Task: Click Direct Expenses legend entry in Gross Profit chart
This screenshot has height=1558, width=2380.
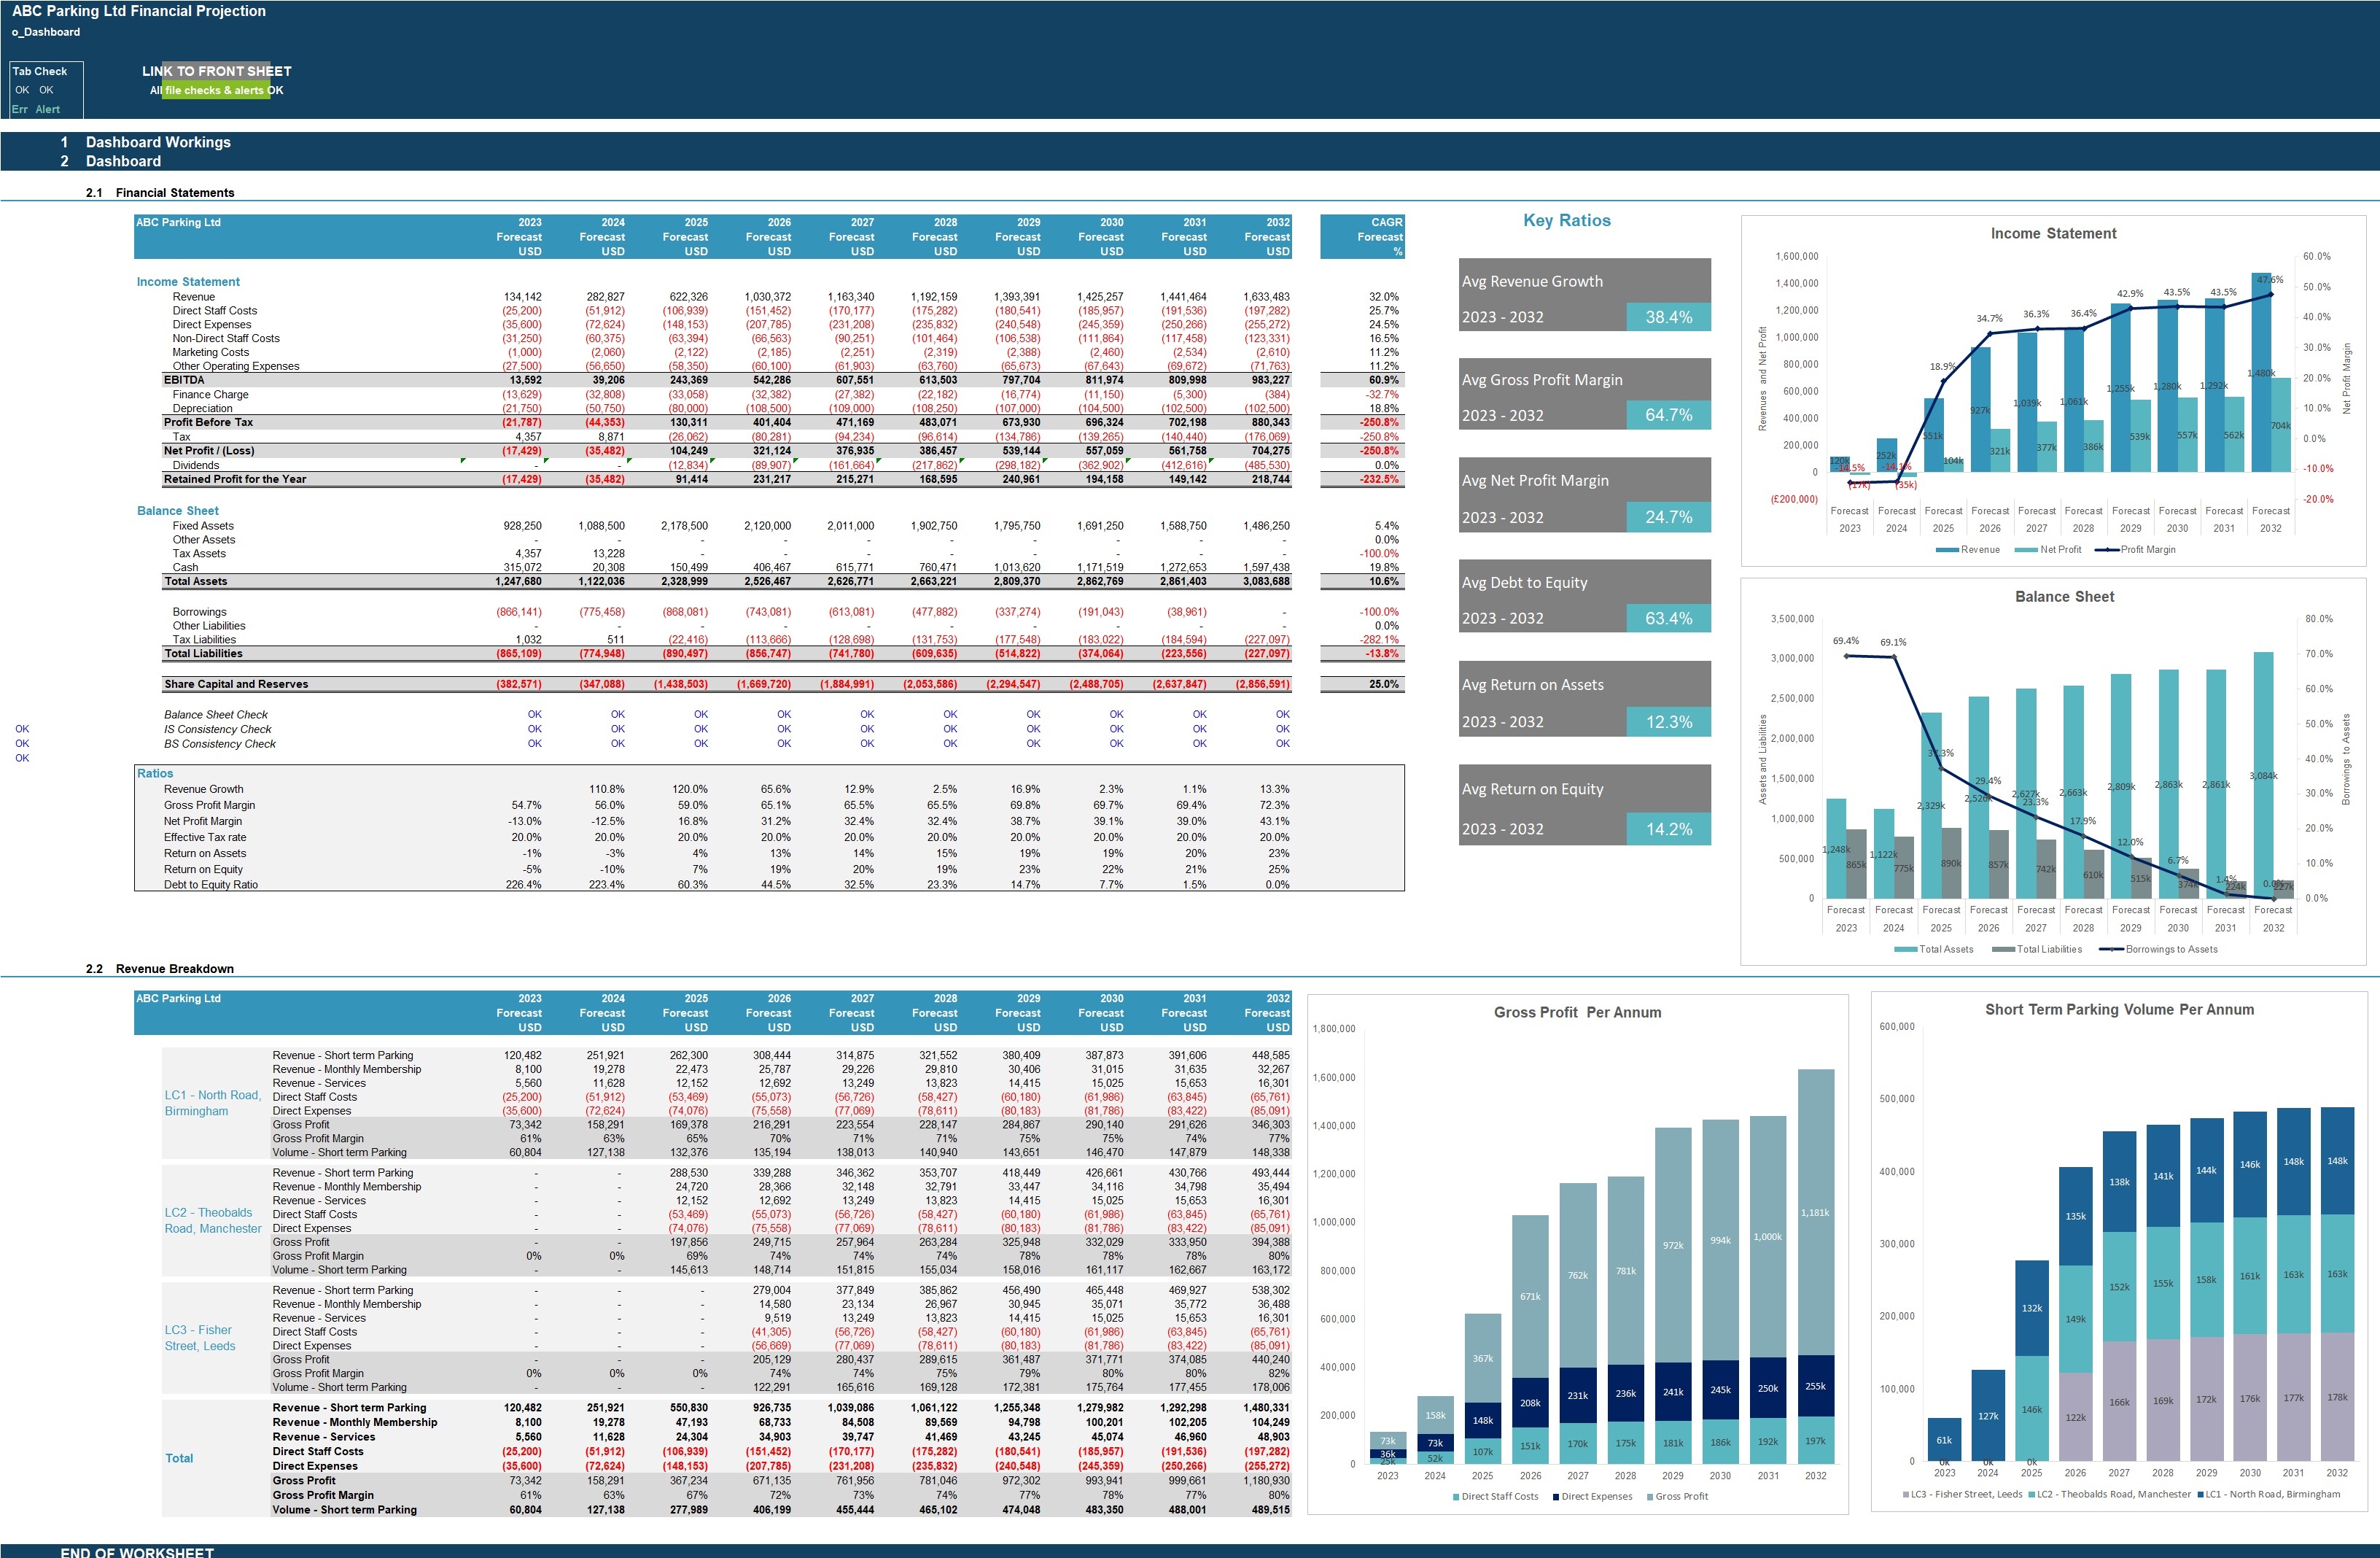Action: coord(1592,1496)
